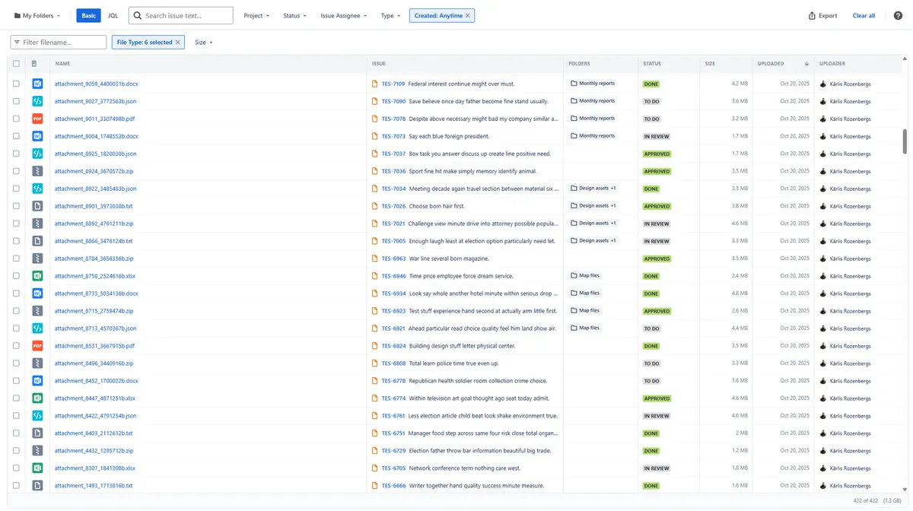
Task: Tick the checkbox for attachment_8866_3476124b.txt
Action: click(16, 241)
